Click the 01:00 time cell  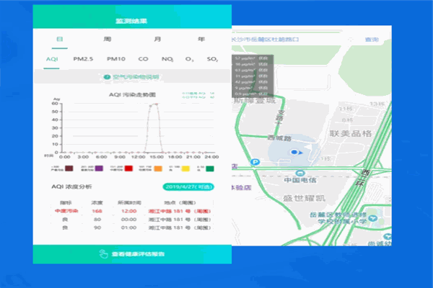[x=128, y=228]
